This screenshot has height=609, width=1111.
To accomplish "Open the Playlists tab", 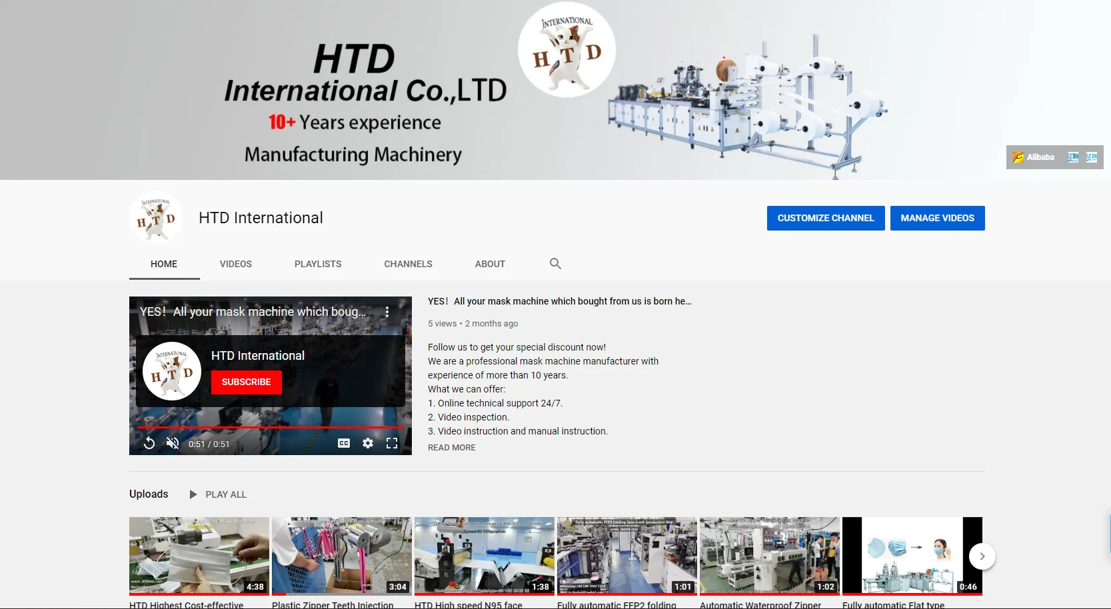I will 318,264.
